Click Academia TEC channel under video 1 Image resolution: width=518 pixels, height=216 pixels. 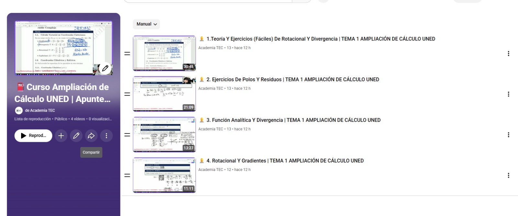(211, 48)
